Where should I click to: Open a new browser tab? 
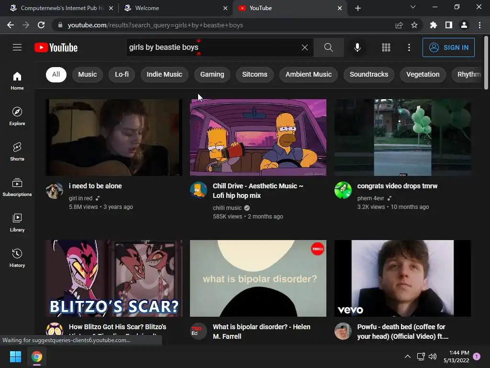(358, 8)
